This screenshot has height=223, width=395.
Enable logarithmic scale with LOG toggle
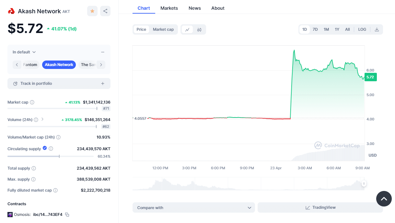362,29
